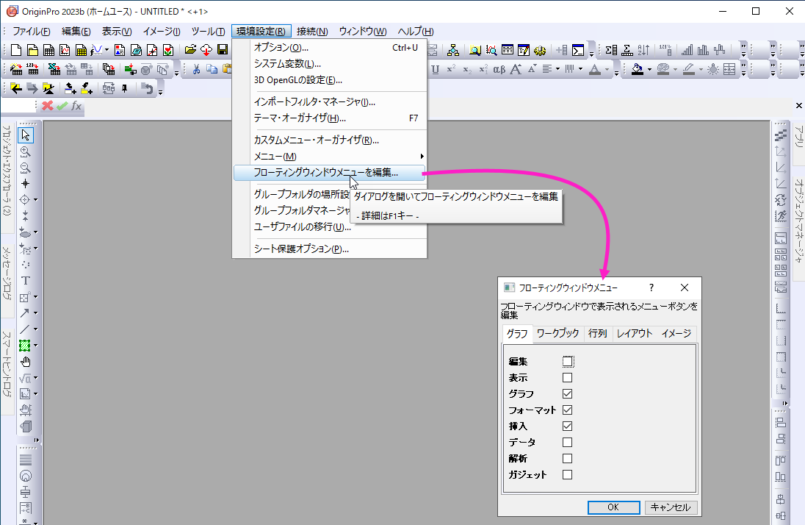Expand toolbar overflow at third toolbar row end
Image resolution: width=805 pixels, height=525 pixels.
[x=160, y=91]
